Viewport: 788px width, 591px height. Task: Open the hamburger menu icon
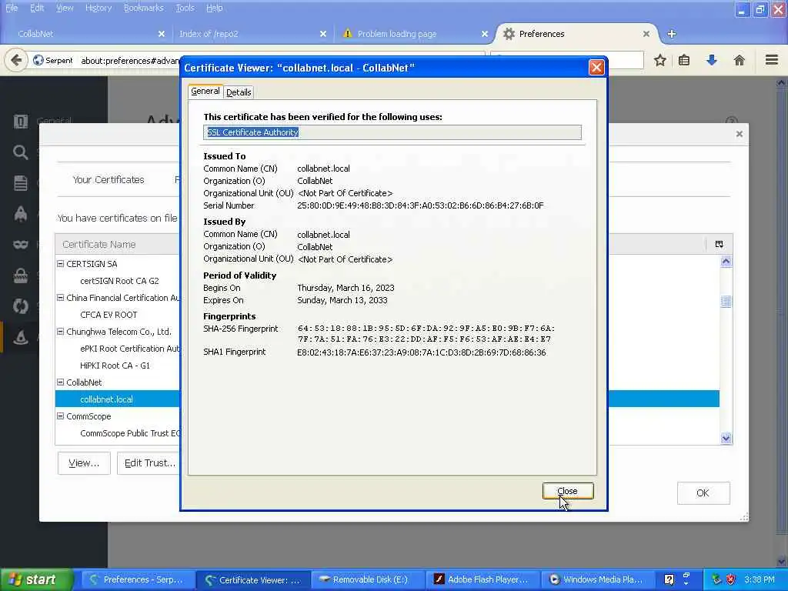point(772,60)
